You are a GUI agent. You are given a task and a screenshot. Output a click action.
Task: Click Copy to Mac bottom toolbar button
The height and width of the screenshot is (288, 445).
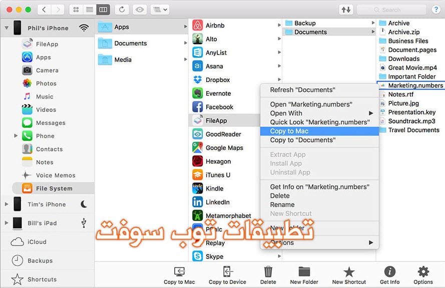tap(179, 275)
